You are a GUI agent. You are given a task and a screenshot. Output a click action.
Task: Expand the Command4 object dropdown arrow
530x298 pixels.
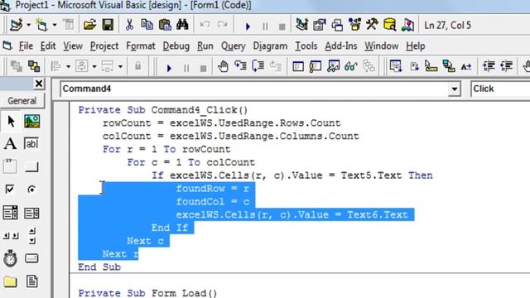[x=455, y=89]
